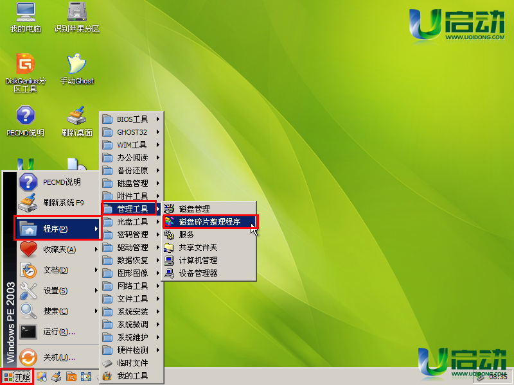Launch 磁盘管理 from 管理工具 submenu
This screenshot has height=385, width=514.
point(209,209)
